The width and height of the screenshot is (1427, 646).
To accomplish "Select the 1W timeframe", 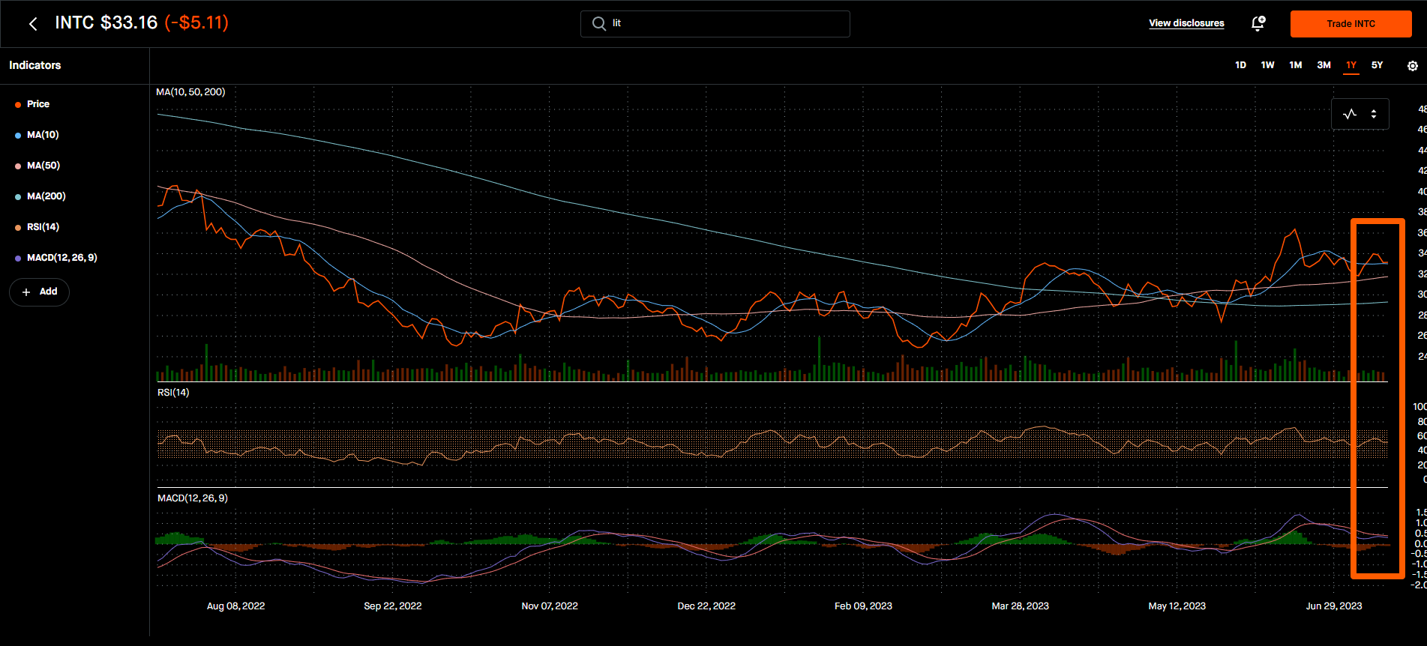I will click(1267, 65).
